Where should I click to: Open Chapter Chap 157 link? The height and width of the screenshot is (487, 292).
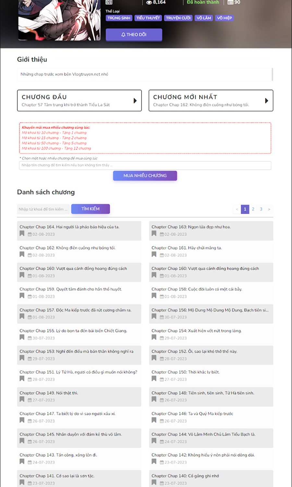coord(75,310)
